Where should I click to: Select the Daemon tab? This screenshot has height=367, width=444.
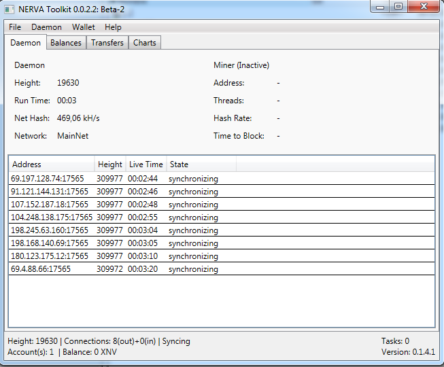pos(25,43)
